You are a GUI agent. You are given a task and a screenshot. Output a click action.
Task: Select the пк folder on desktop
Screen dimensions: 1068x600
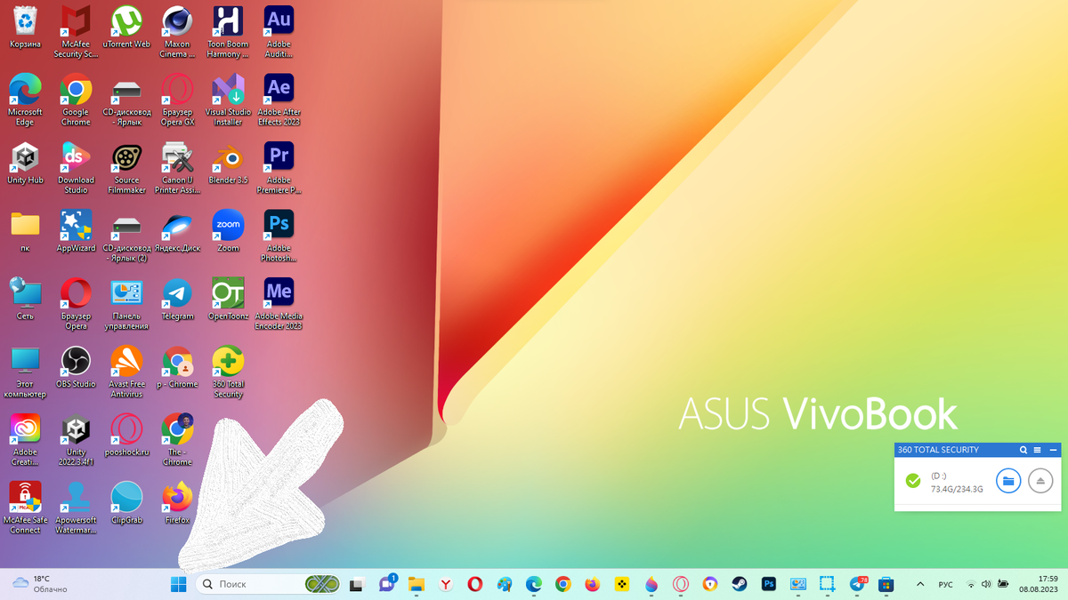[25, 231]
